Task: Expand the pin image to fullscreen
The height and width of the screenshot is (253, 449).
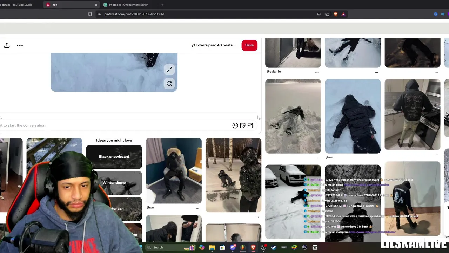Action: pyautogui.click(x=169, y=70)
